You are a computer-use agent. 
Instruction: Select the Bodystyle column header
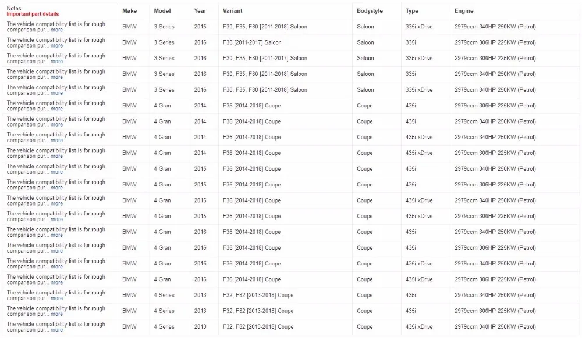point(370,10)
